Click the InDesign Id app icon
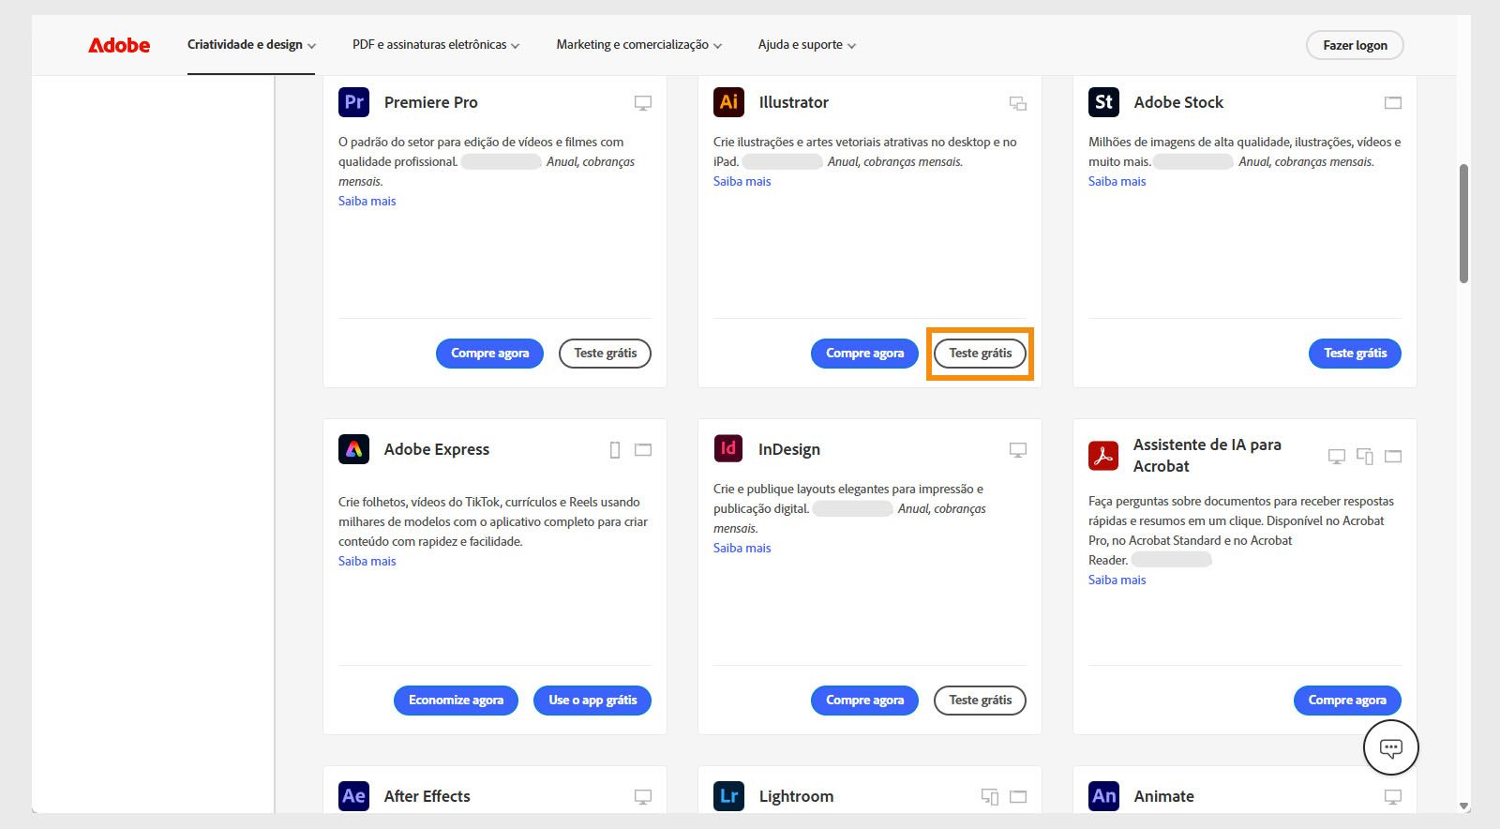1500x829 pixels. (x=728, y=448)
